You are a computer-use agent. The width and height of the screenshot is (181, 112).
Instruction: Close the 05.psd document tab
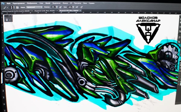pyautogui.click(x=81, y=11)
